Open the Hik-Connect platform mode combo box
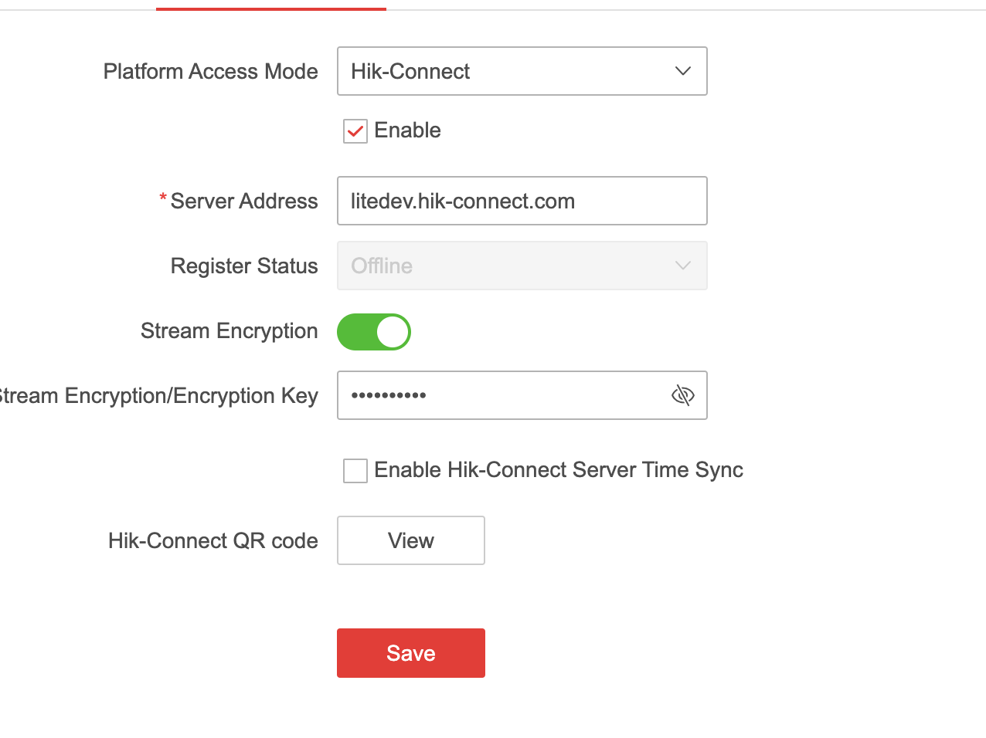Screen dimensions: 986x738 pos(510,71)
